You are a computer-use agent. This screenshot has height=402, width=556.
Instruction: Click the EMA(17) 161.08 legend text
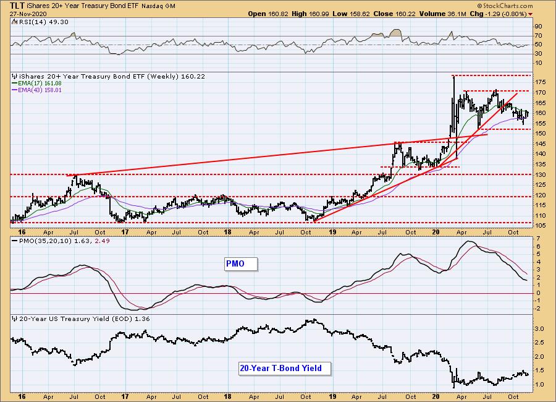click(40, 83)
